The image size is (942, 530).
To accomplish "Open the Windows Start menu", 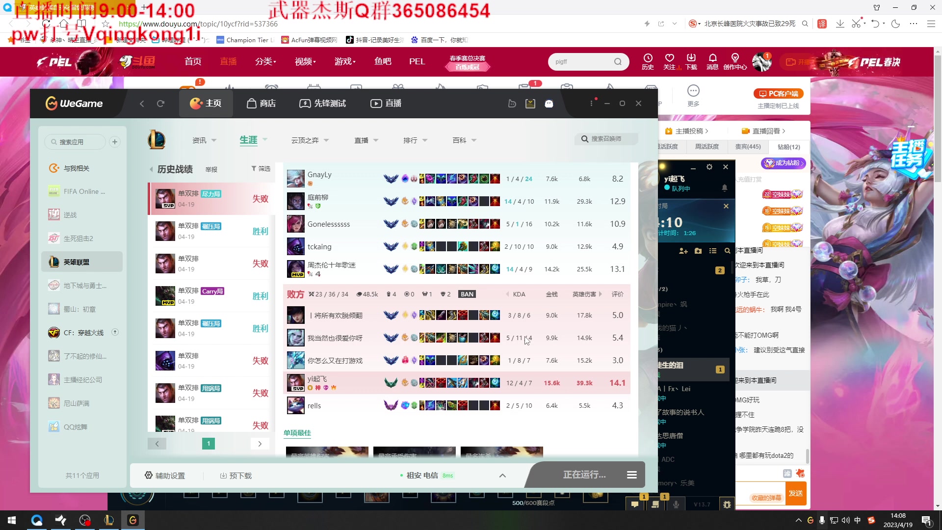I will tap(12, 520).
